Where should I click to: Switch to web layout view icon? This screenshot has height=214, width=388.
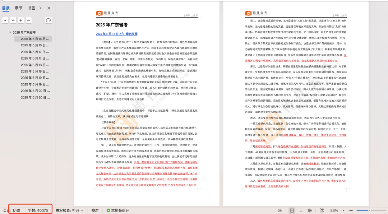coord(310,210)
